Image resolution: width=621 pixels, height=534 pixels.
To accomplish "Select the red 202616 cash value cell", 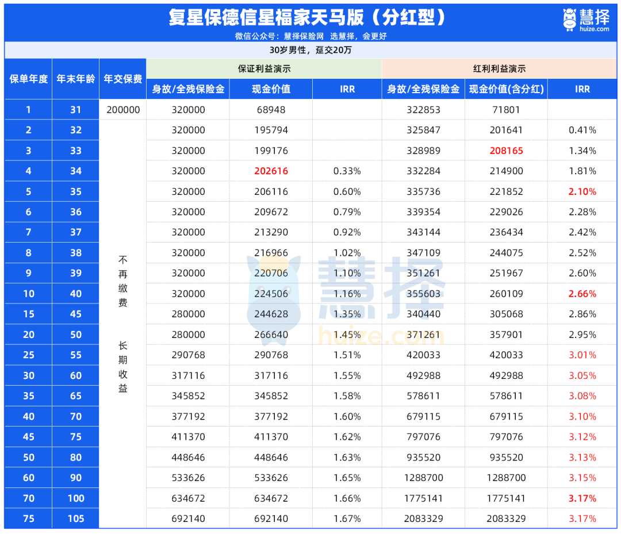I will [271, 171].
